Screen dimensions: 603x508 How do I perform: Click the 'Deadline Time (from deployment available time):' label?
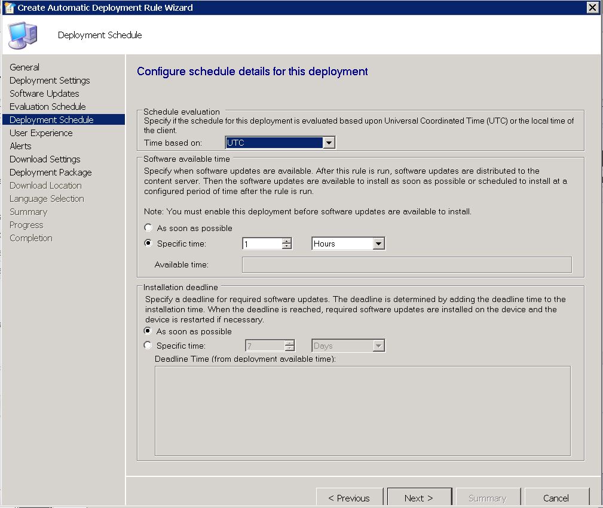pyautogui.click(x=245, y=359)
